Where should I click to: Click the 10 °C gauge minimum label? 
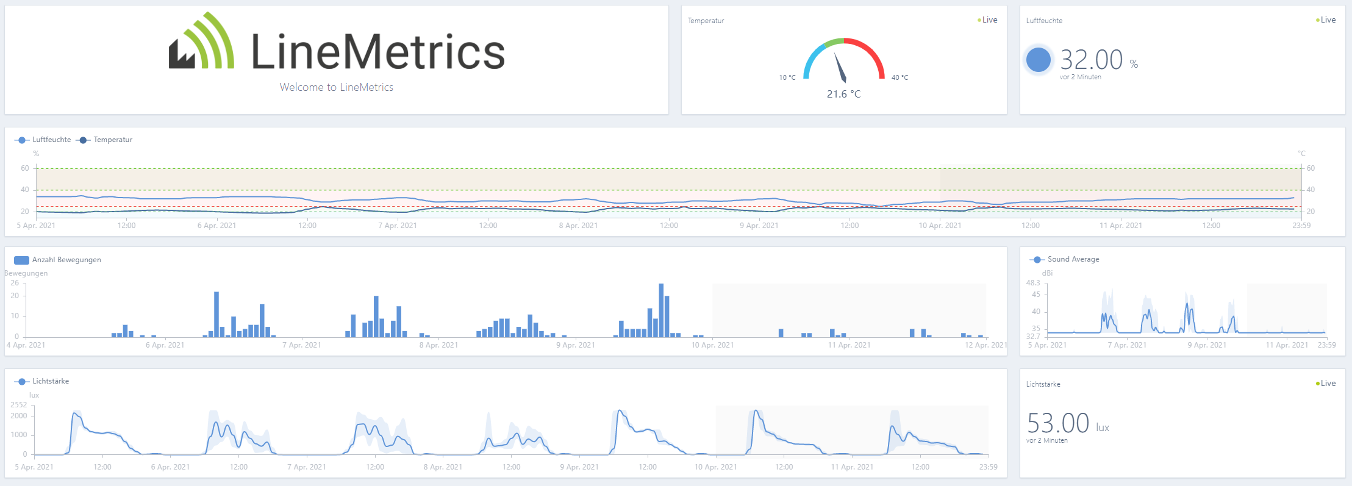(787, 77)
